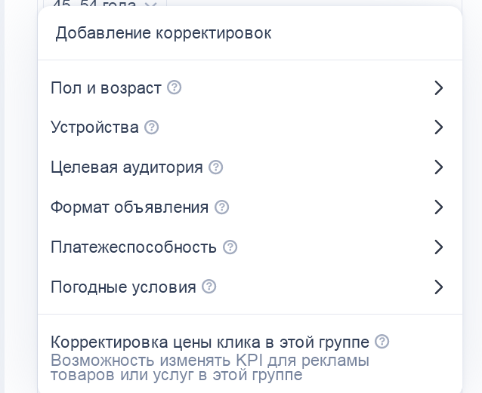Open Платежеспособность adjustment
482x393 pixels.
click(x=134, y=247)
